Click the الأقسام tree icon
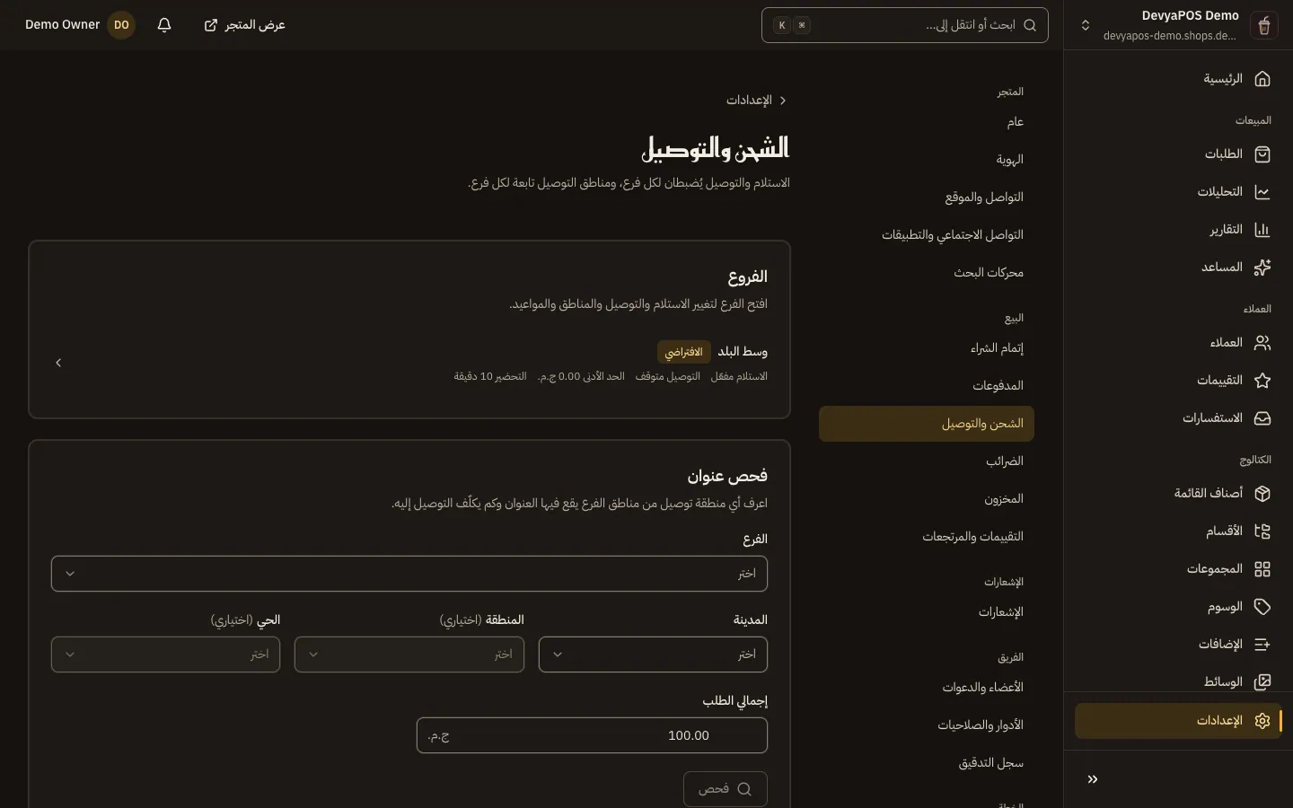 click(x=1262, y=531)
